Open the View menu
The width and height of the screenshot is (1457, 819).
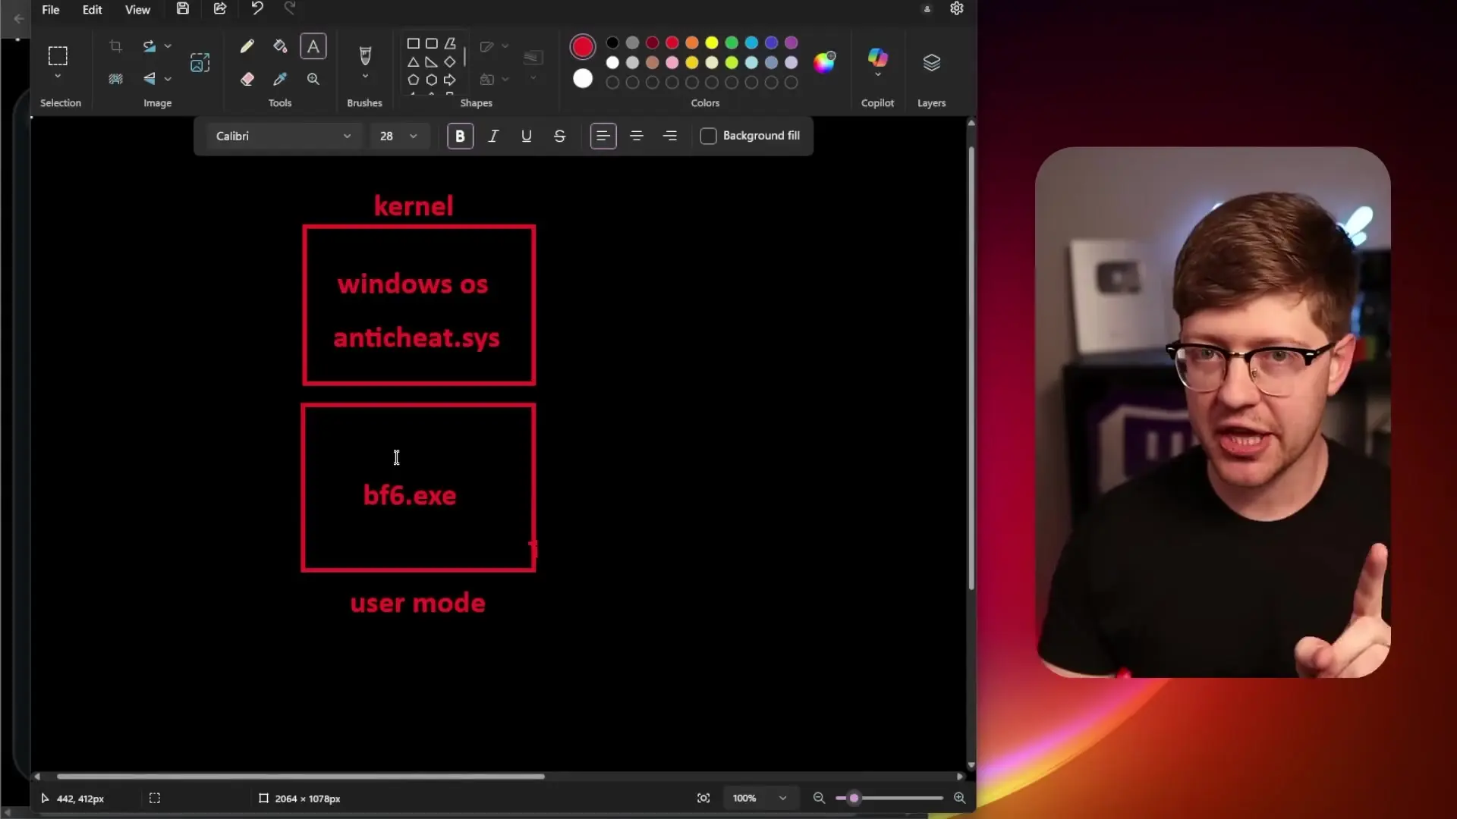(x=137, y=10)
